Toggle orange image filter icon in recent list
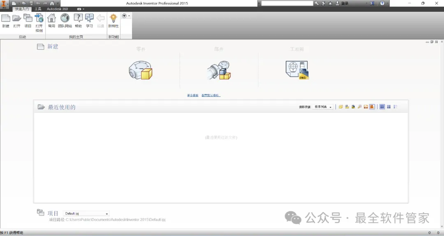 365,107
